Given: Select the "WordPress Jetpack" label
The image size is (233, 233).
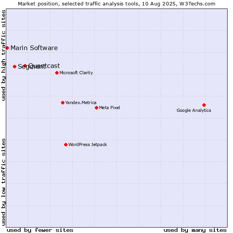Looking at the screenshot, I should click(87, 144).
